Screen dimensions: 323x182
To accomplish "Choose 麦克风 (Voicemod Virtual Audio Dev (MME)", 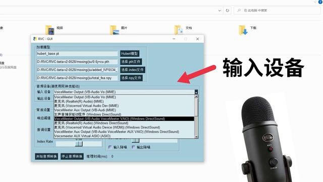I will [x=124, y=106].
